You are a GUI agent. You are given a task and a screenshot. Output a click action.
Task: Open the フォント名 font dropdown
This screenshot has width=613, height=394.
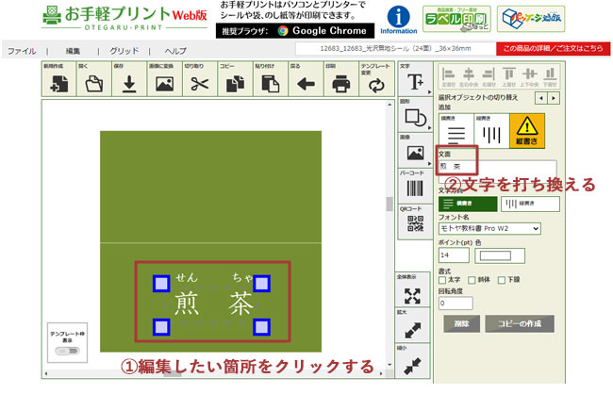pyautogui.click(x=489, y=228)
